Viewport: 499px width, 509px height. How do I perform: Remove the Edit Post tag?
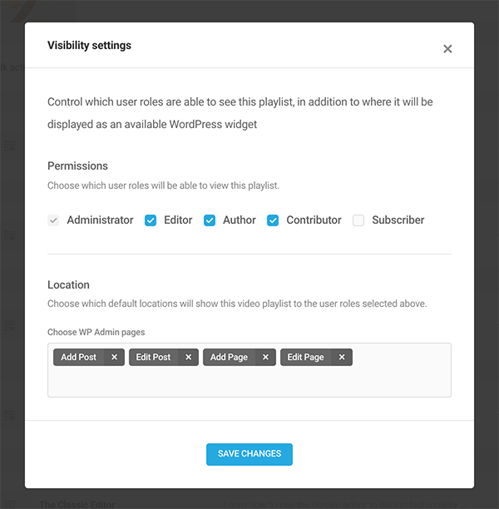(189, 358)
